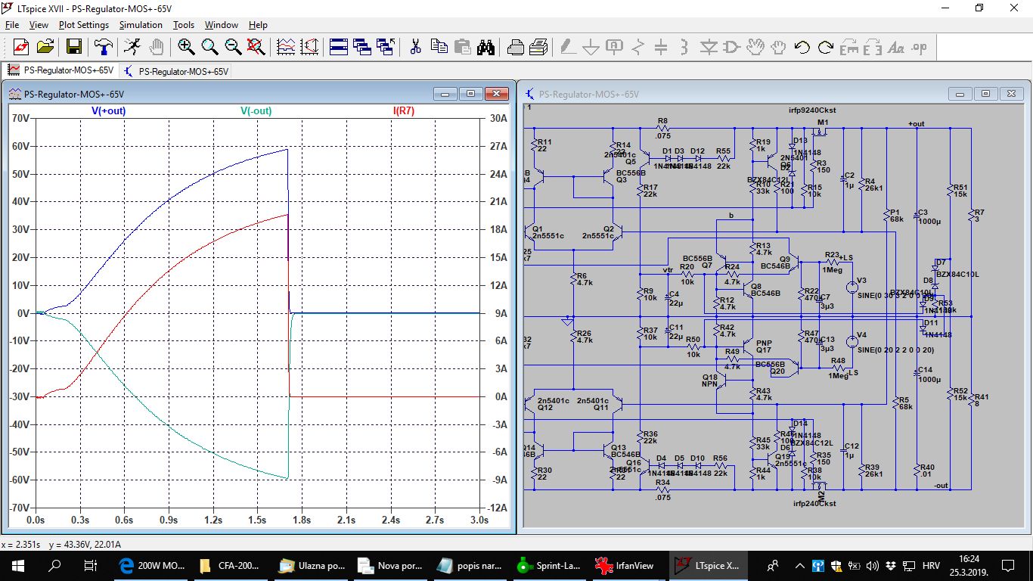Click the Undo arrow icon
The height and width of the screenshot is (581, 1033).
tap(802, 47)
